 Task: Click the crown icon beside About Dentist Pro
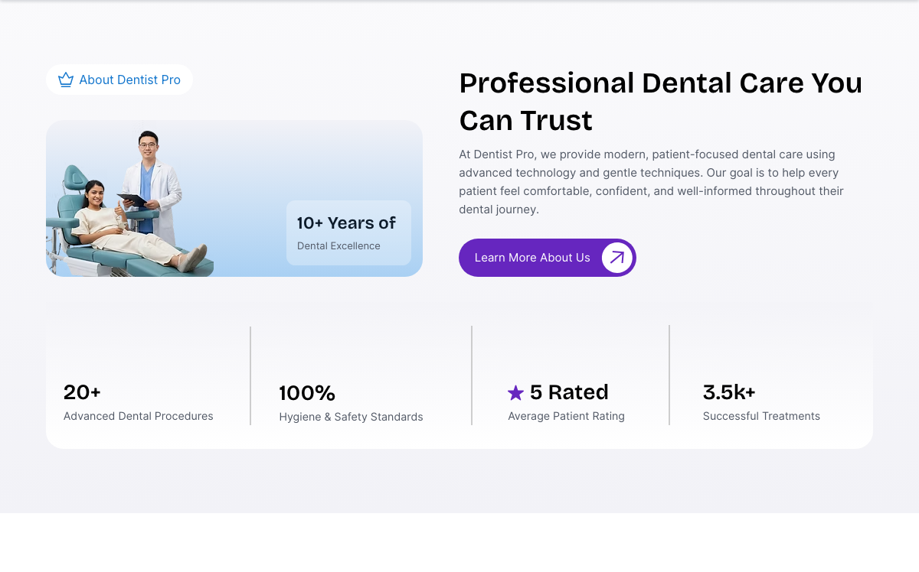[x=66, y=80]
